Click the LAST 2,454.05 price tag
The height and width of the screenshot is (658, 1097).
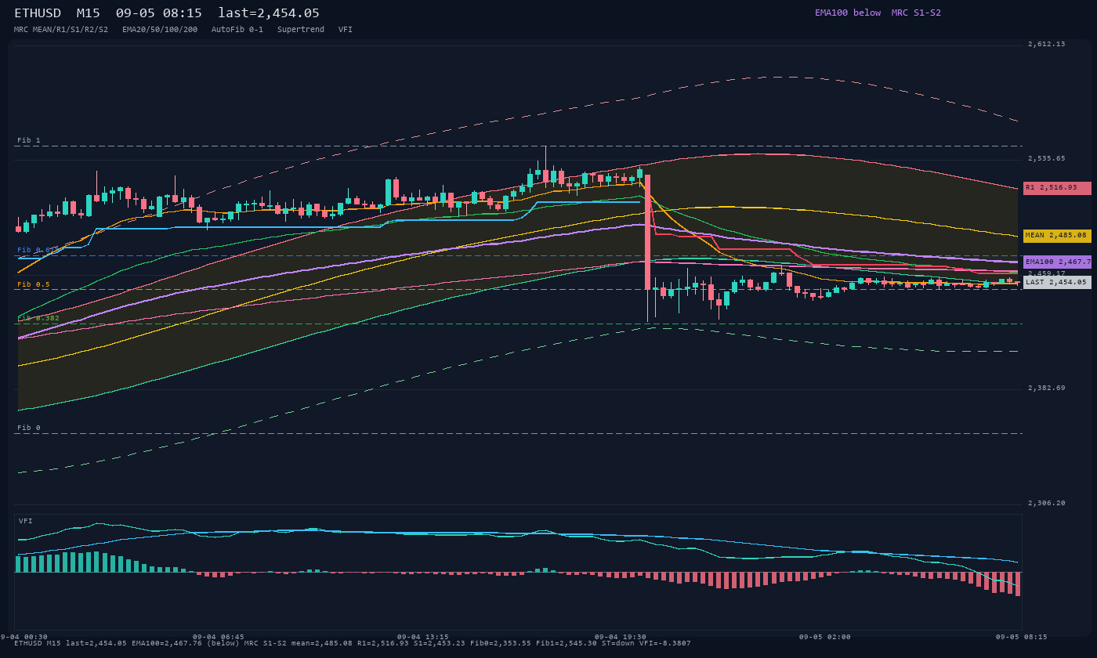[1057, 282]
